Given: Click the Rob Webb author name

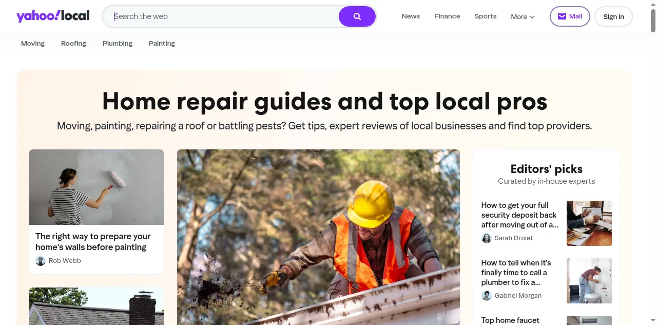Looking at the screenshot, I should [65, 261].
